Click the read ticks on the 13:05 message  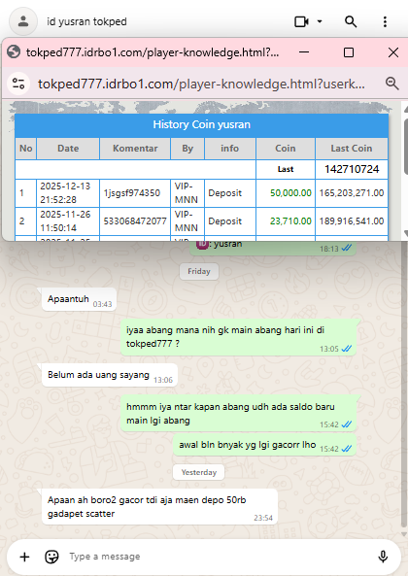point(346,349)
